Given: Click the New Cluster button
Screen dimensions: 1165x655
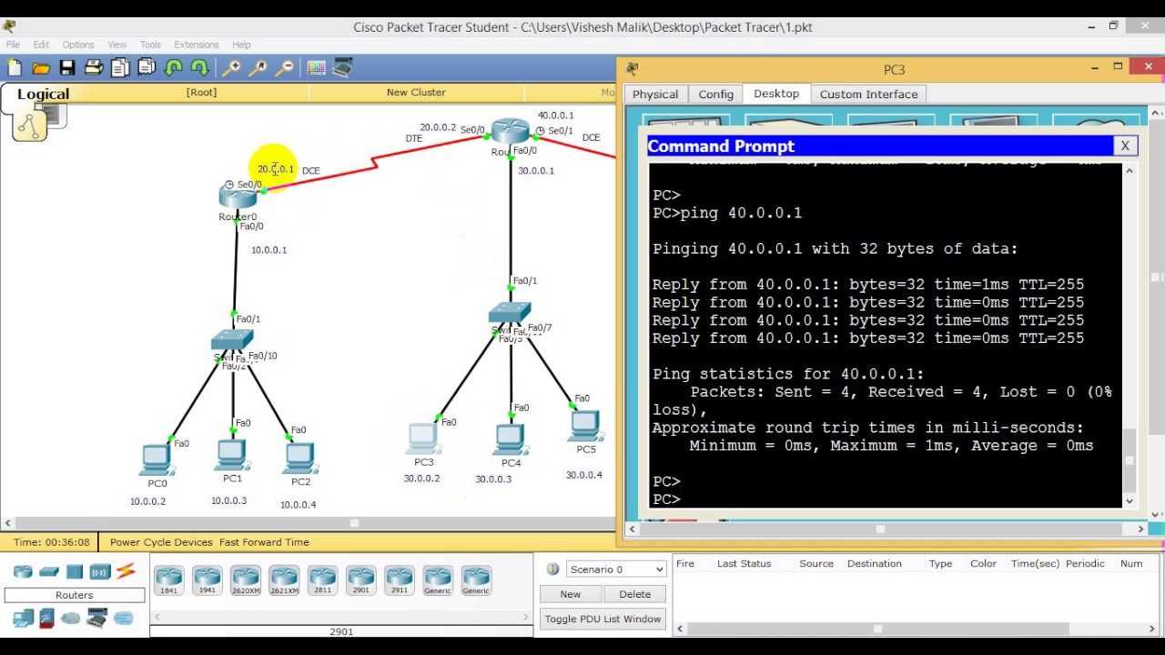Looking at the screenshot, I should [416, 92].
